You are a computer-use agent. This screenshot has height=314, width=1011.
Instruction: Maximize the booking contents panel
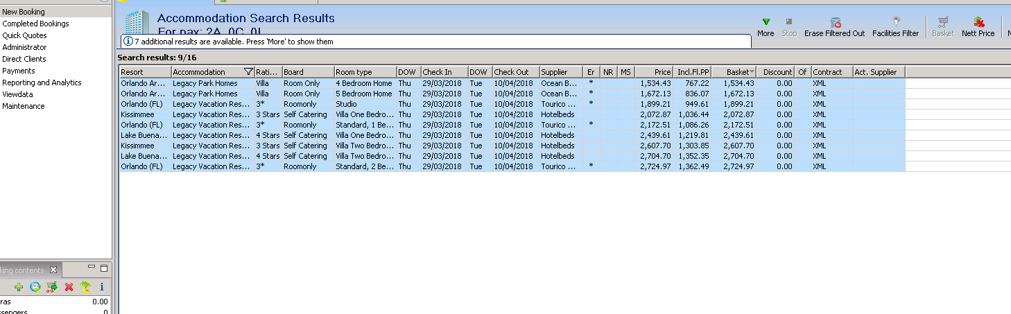[104, 268]
